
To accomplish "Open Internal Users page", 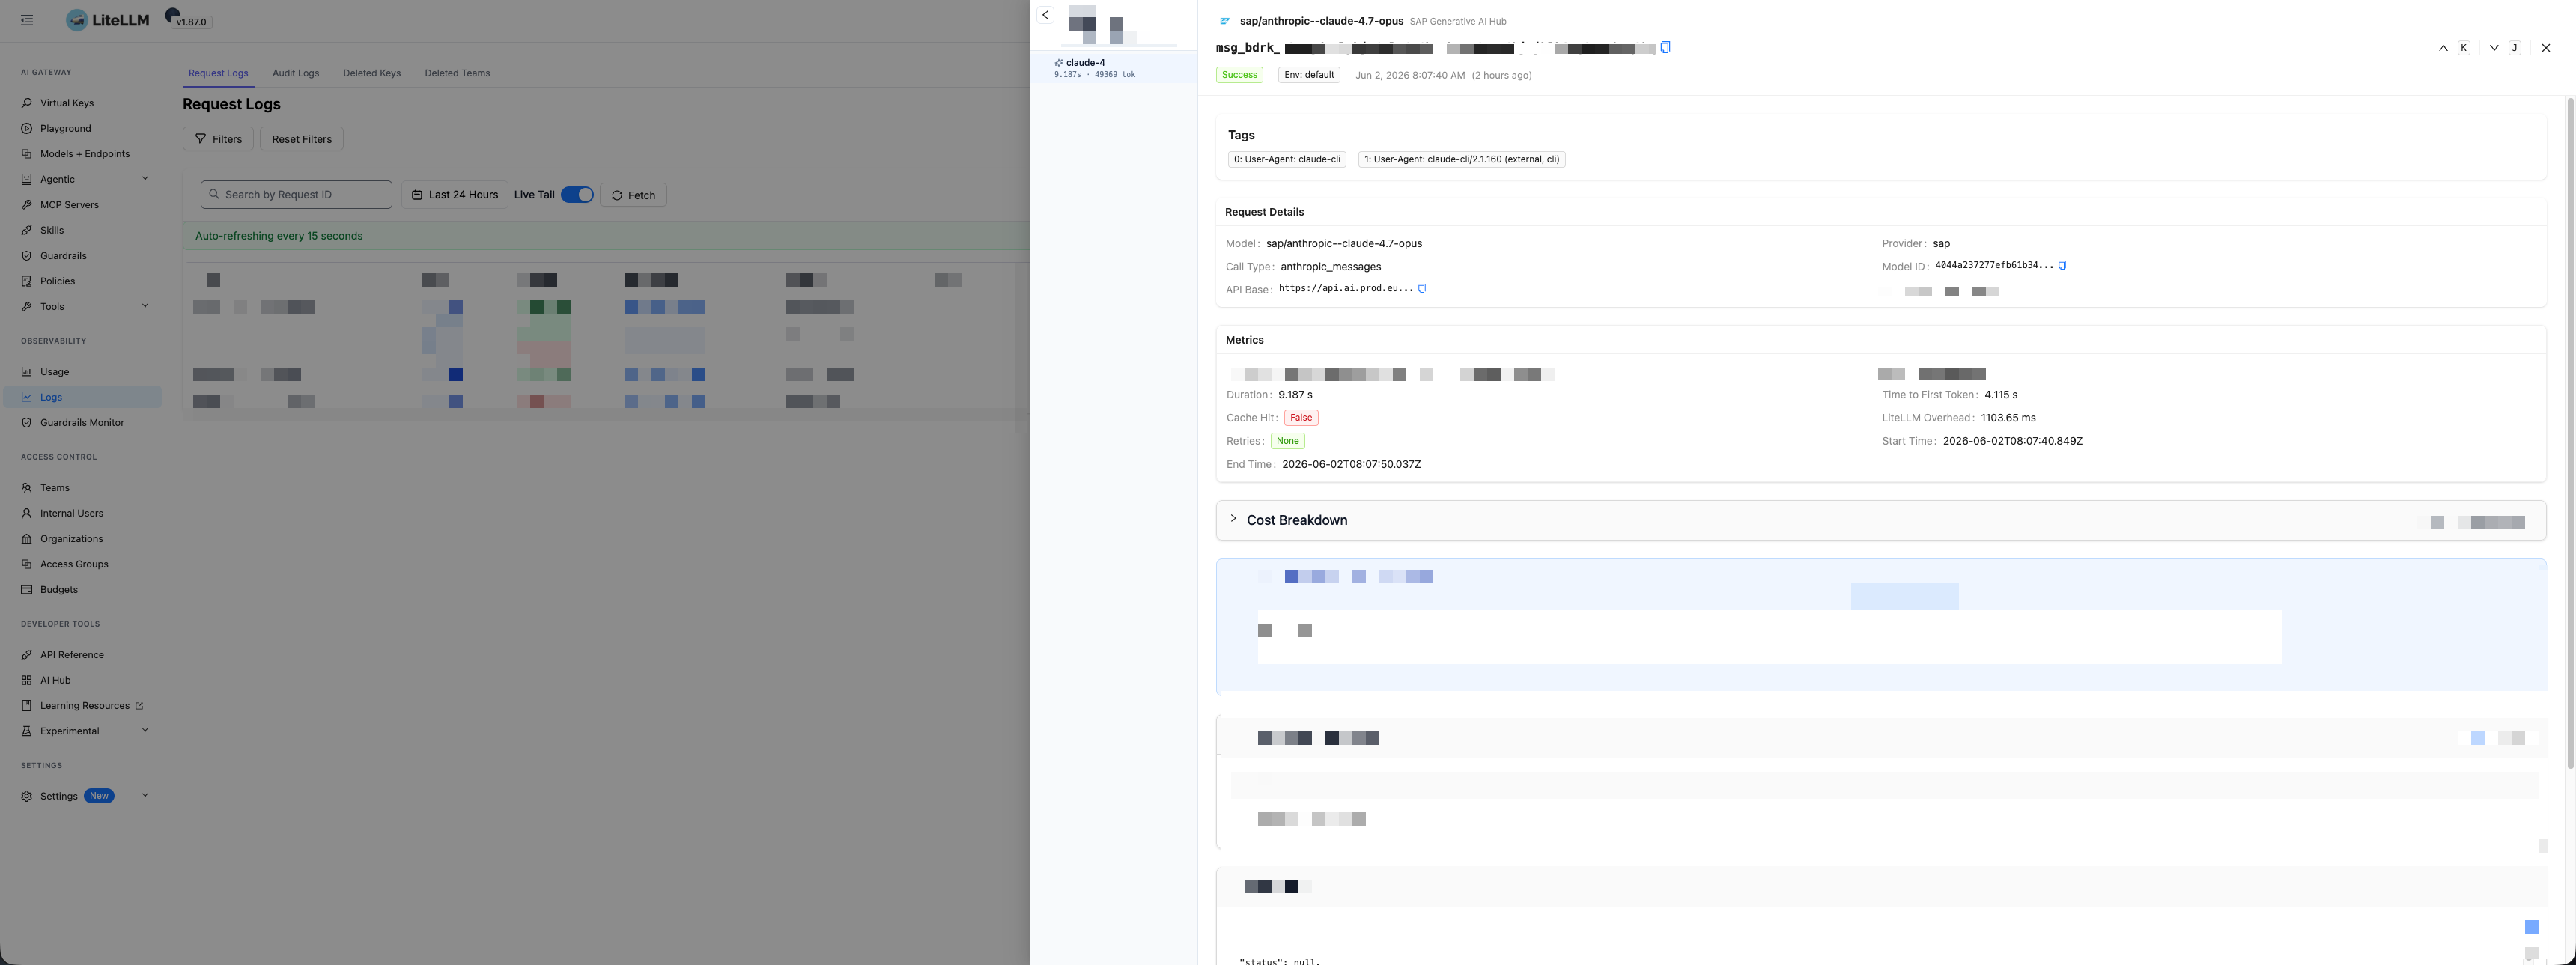I will 71,514.
